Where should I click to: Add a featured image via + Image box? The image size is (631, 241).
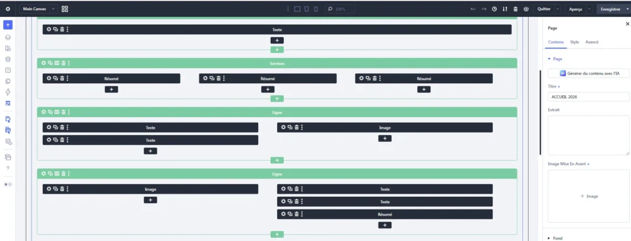tap(589, 196)
